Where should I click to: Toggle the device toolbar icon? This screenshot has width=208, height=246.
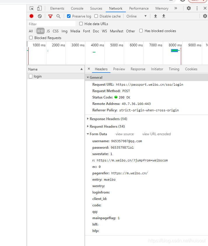[39, 8]
